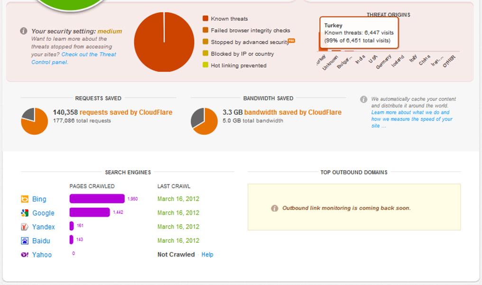Click the Yandex logo icon

click(25, 227)
